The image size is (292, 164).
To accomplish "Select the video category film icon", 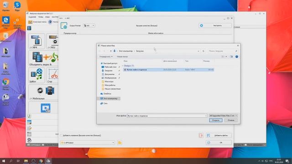I will pyautogui.click(x=29, y=28).
